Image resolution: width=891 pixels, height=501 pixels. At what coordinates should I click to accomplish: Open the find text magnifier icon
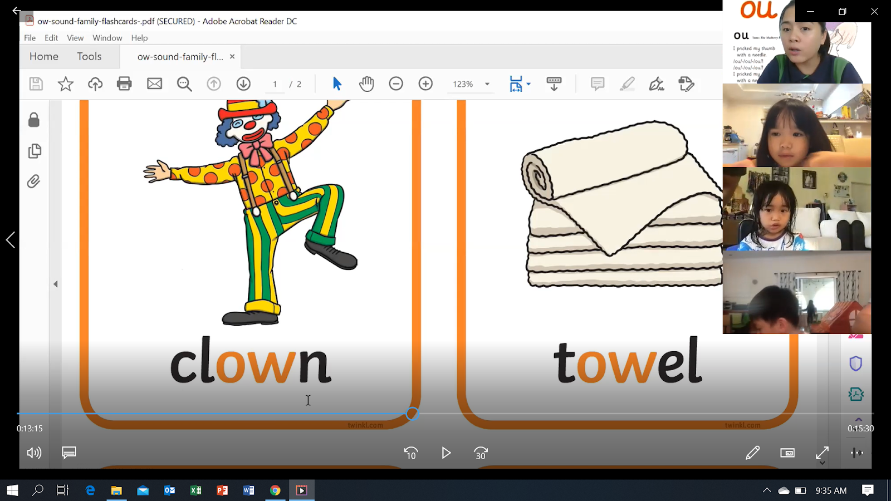point(184,84)
